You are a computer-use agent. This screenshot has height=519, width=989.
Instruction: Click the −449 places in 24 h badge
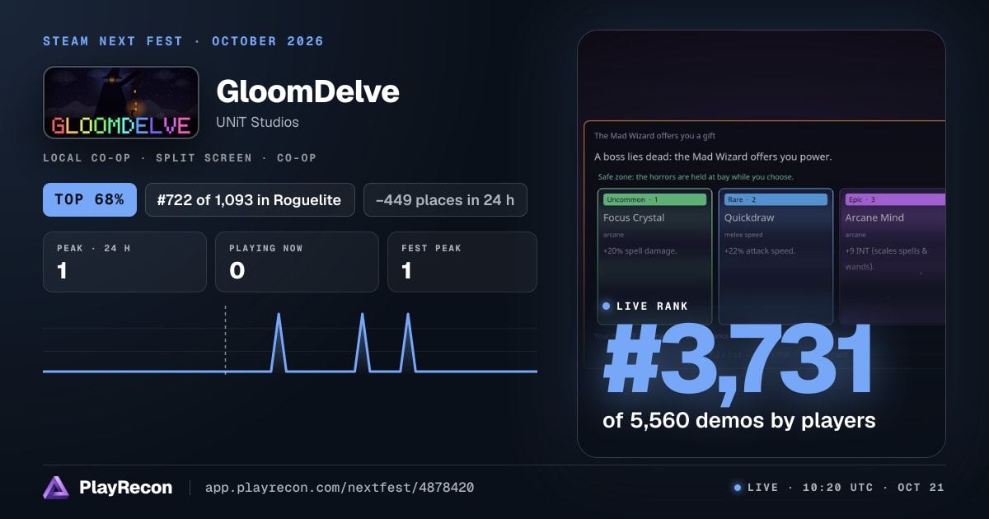pos(445,199)
